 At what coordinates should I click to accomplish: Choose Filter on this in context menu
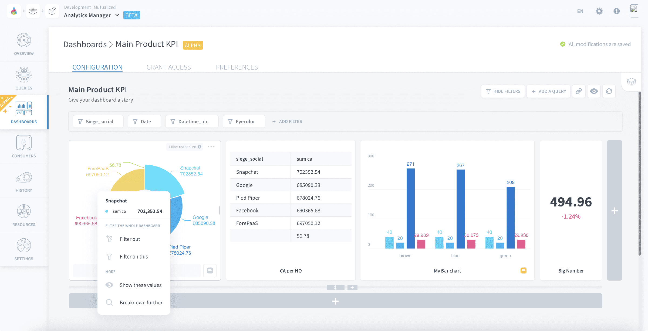pos(134,257)
